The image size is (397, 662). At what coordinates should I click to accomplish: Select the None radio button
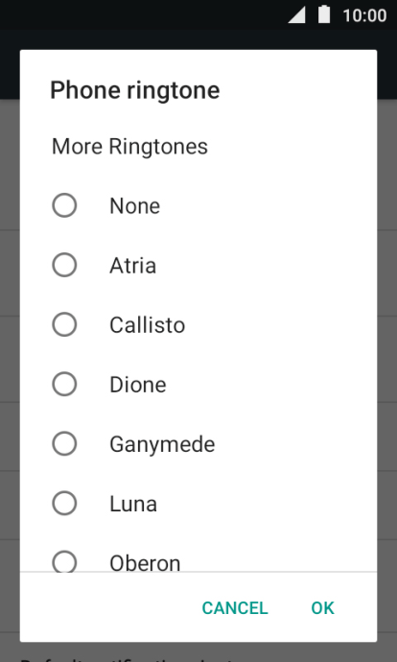(64, 205)
